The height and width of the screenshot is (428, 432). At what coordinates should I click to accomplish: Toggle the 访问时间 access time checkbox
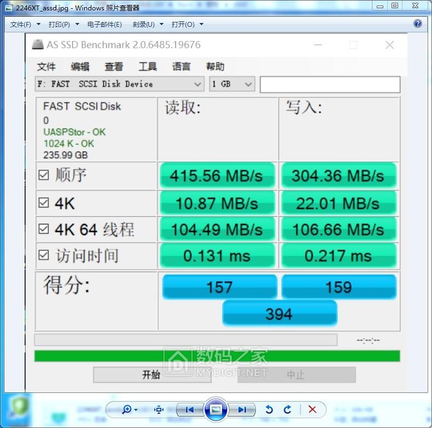pyautogui.click(x=44, y=255)
